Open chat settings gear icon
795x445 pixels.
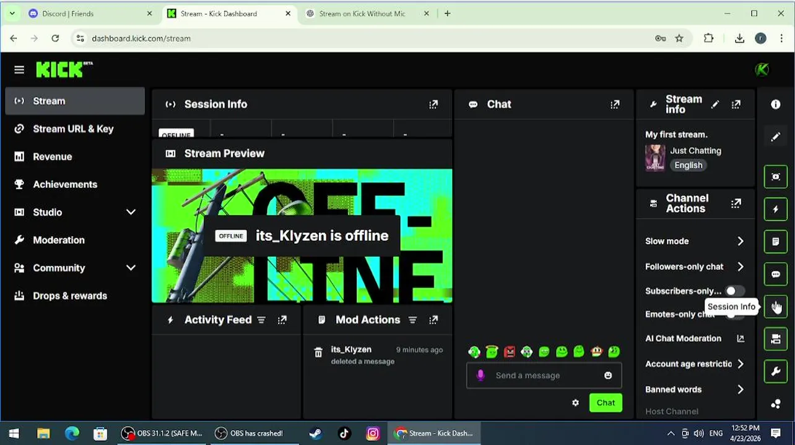pos(575,402)
